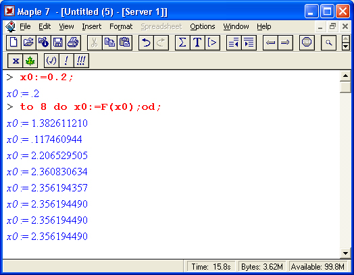
Task: Expand toolbar using down arrow stepper
Action: point(346,47)
